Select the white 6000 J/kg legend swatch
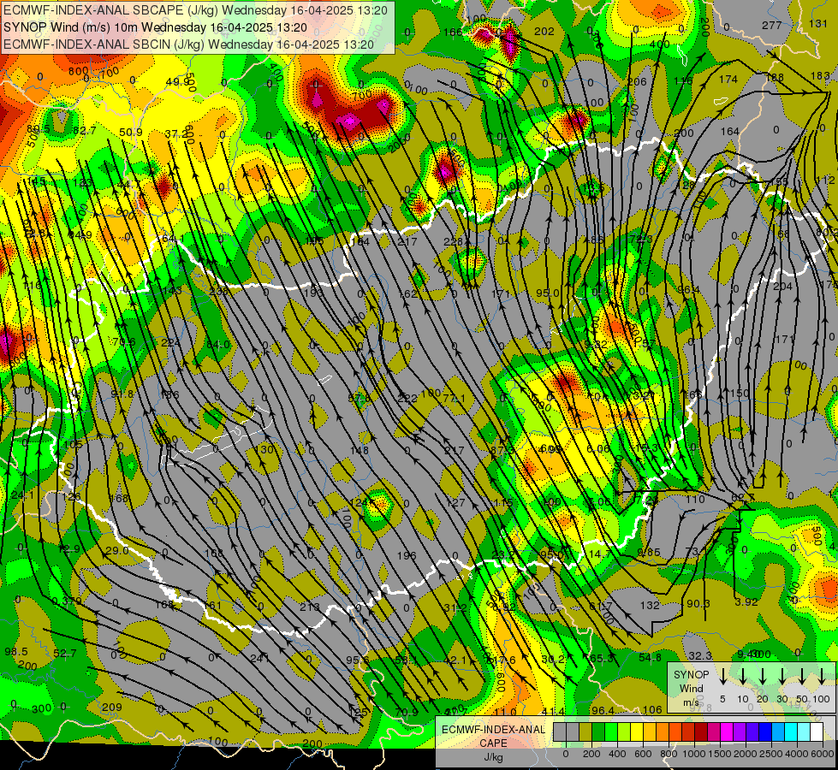The height and width of the screenshot is (770, 838). click(x=817, y=731)
